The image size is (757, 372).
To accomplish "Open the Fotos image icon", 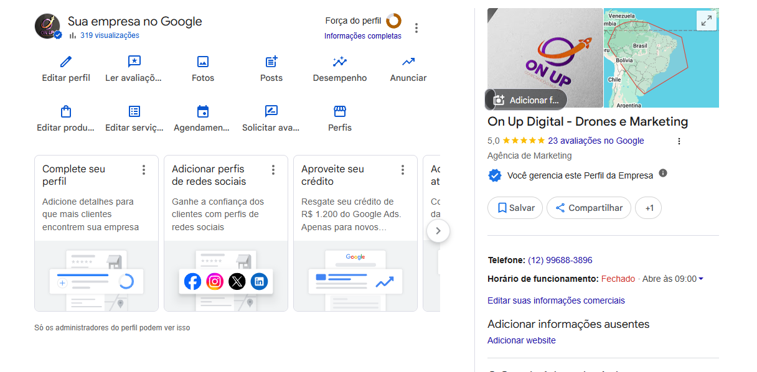I will [203, 62].
